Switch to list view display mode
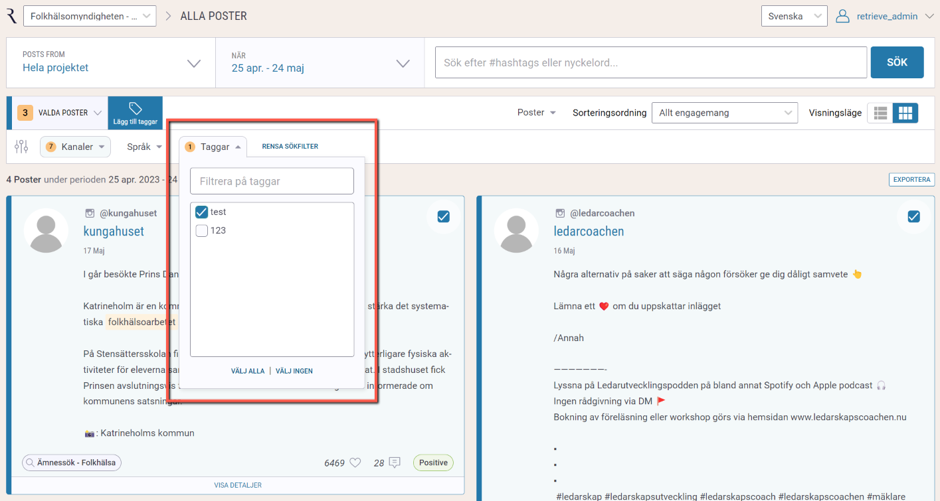940x501 pixels. [x=881, y=113]
